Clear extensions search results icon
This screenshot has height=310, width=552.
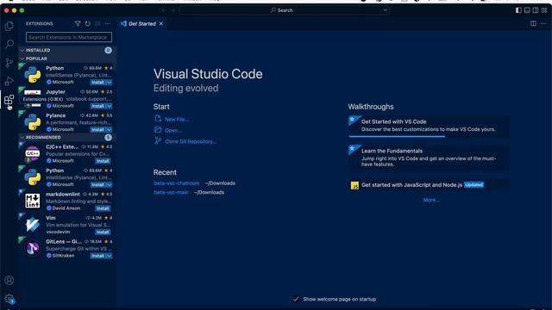pyautogui.click(x=97, y=23)
